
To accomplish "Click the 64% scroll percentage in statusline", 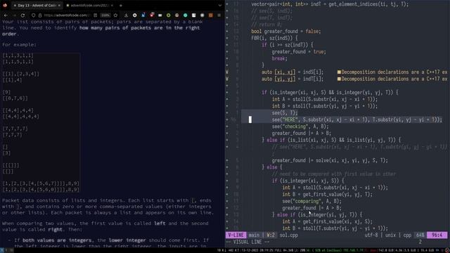I will coord(420,235).
